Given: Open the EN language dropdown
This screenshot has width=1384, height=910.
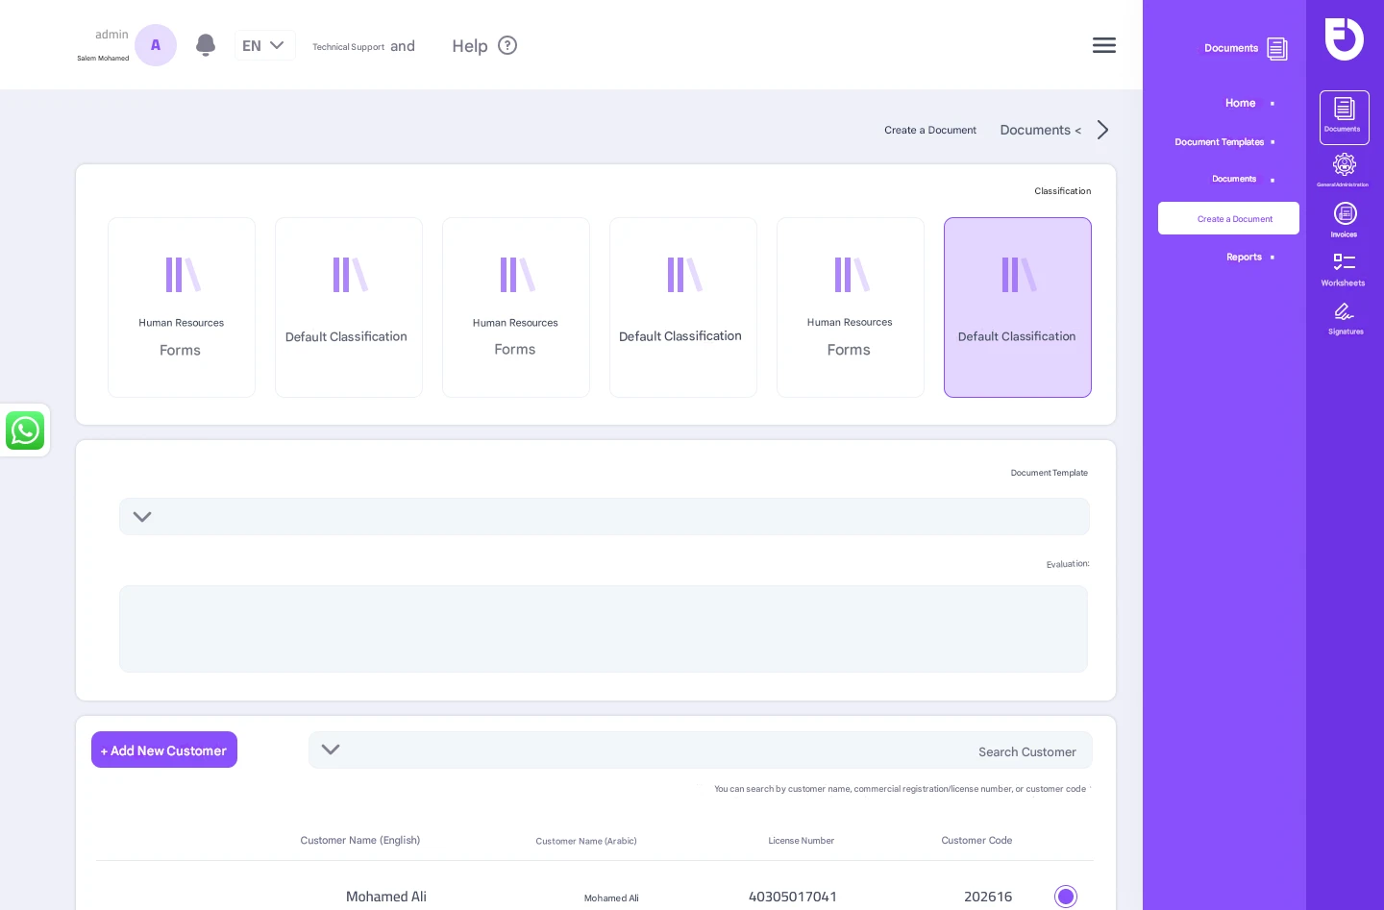Looking at the screenshot, I should tap(265, 45).
